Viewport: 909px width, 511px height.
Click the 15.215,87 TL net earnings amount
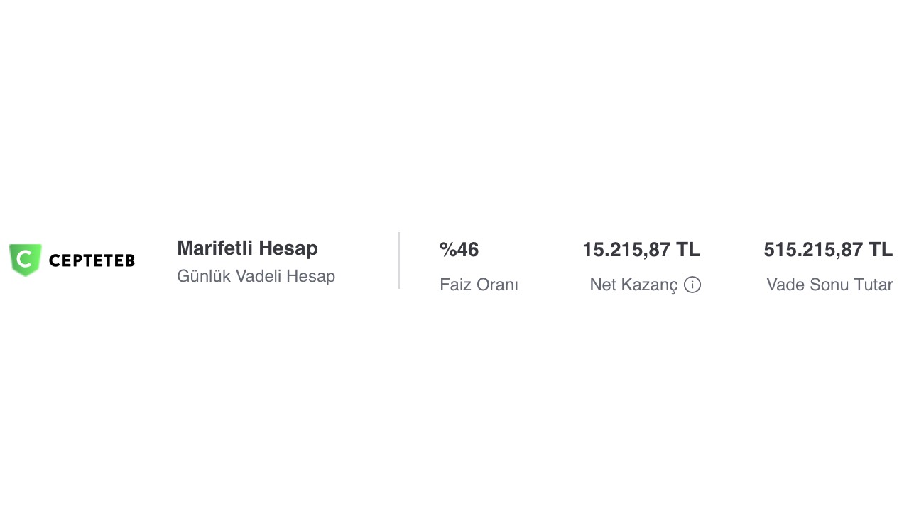click(x=641, y=250)
